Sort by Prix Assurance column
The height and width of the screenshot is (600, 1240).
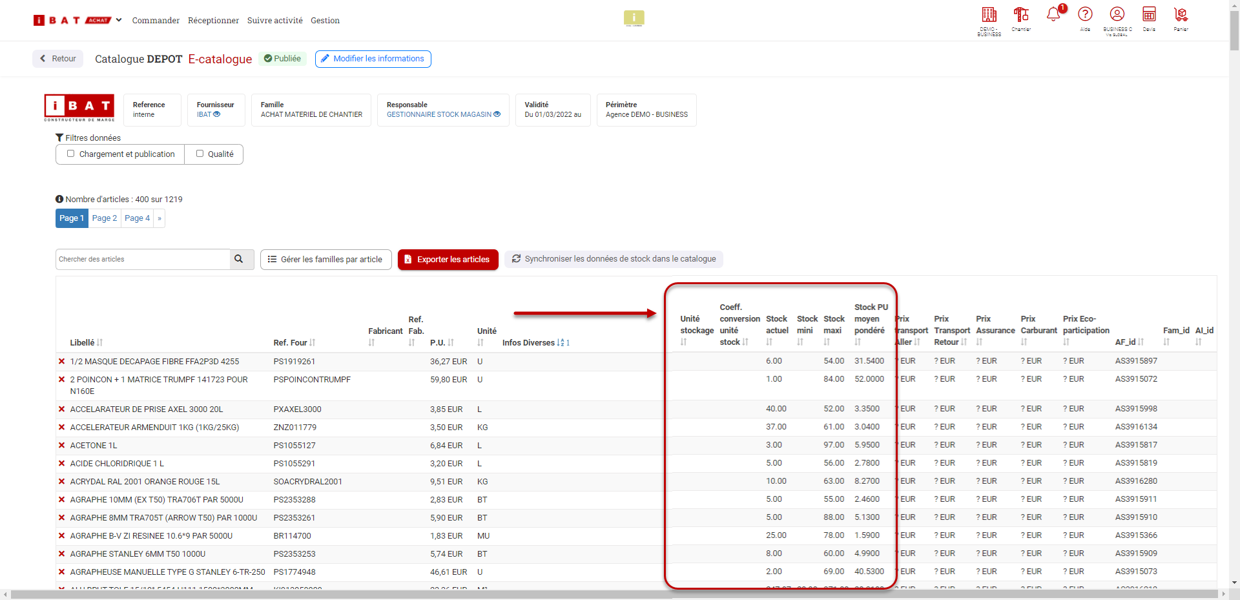point(980,342)
